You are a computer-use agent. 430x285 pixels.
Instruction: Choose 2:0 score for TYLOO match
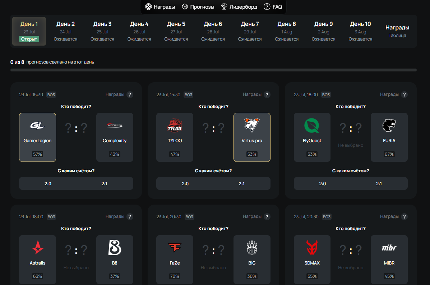pos(185,184)
